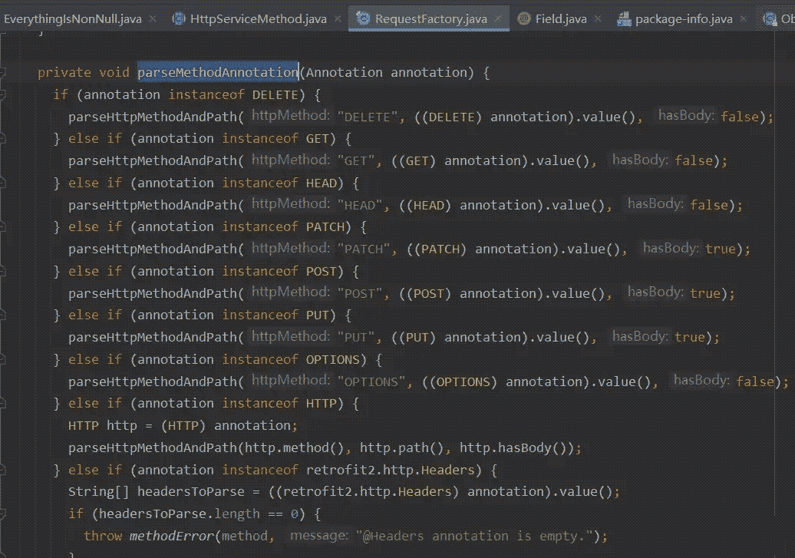Close the HttpServiceMethod.java tab
This screenshot has height=558, width=795.
click(x=338, y=19)
